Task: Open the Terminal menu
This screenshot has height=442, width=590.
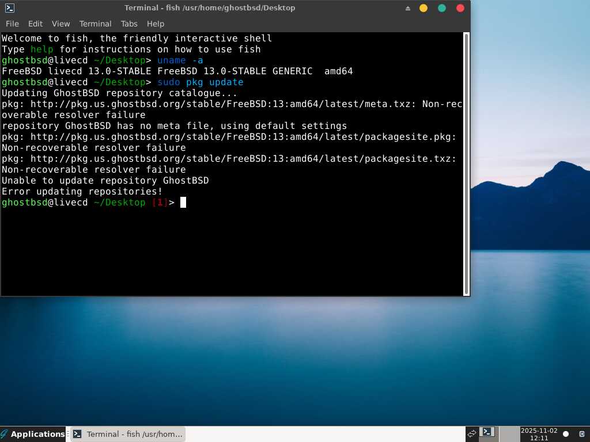Action: 95,24
